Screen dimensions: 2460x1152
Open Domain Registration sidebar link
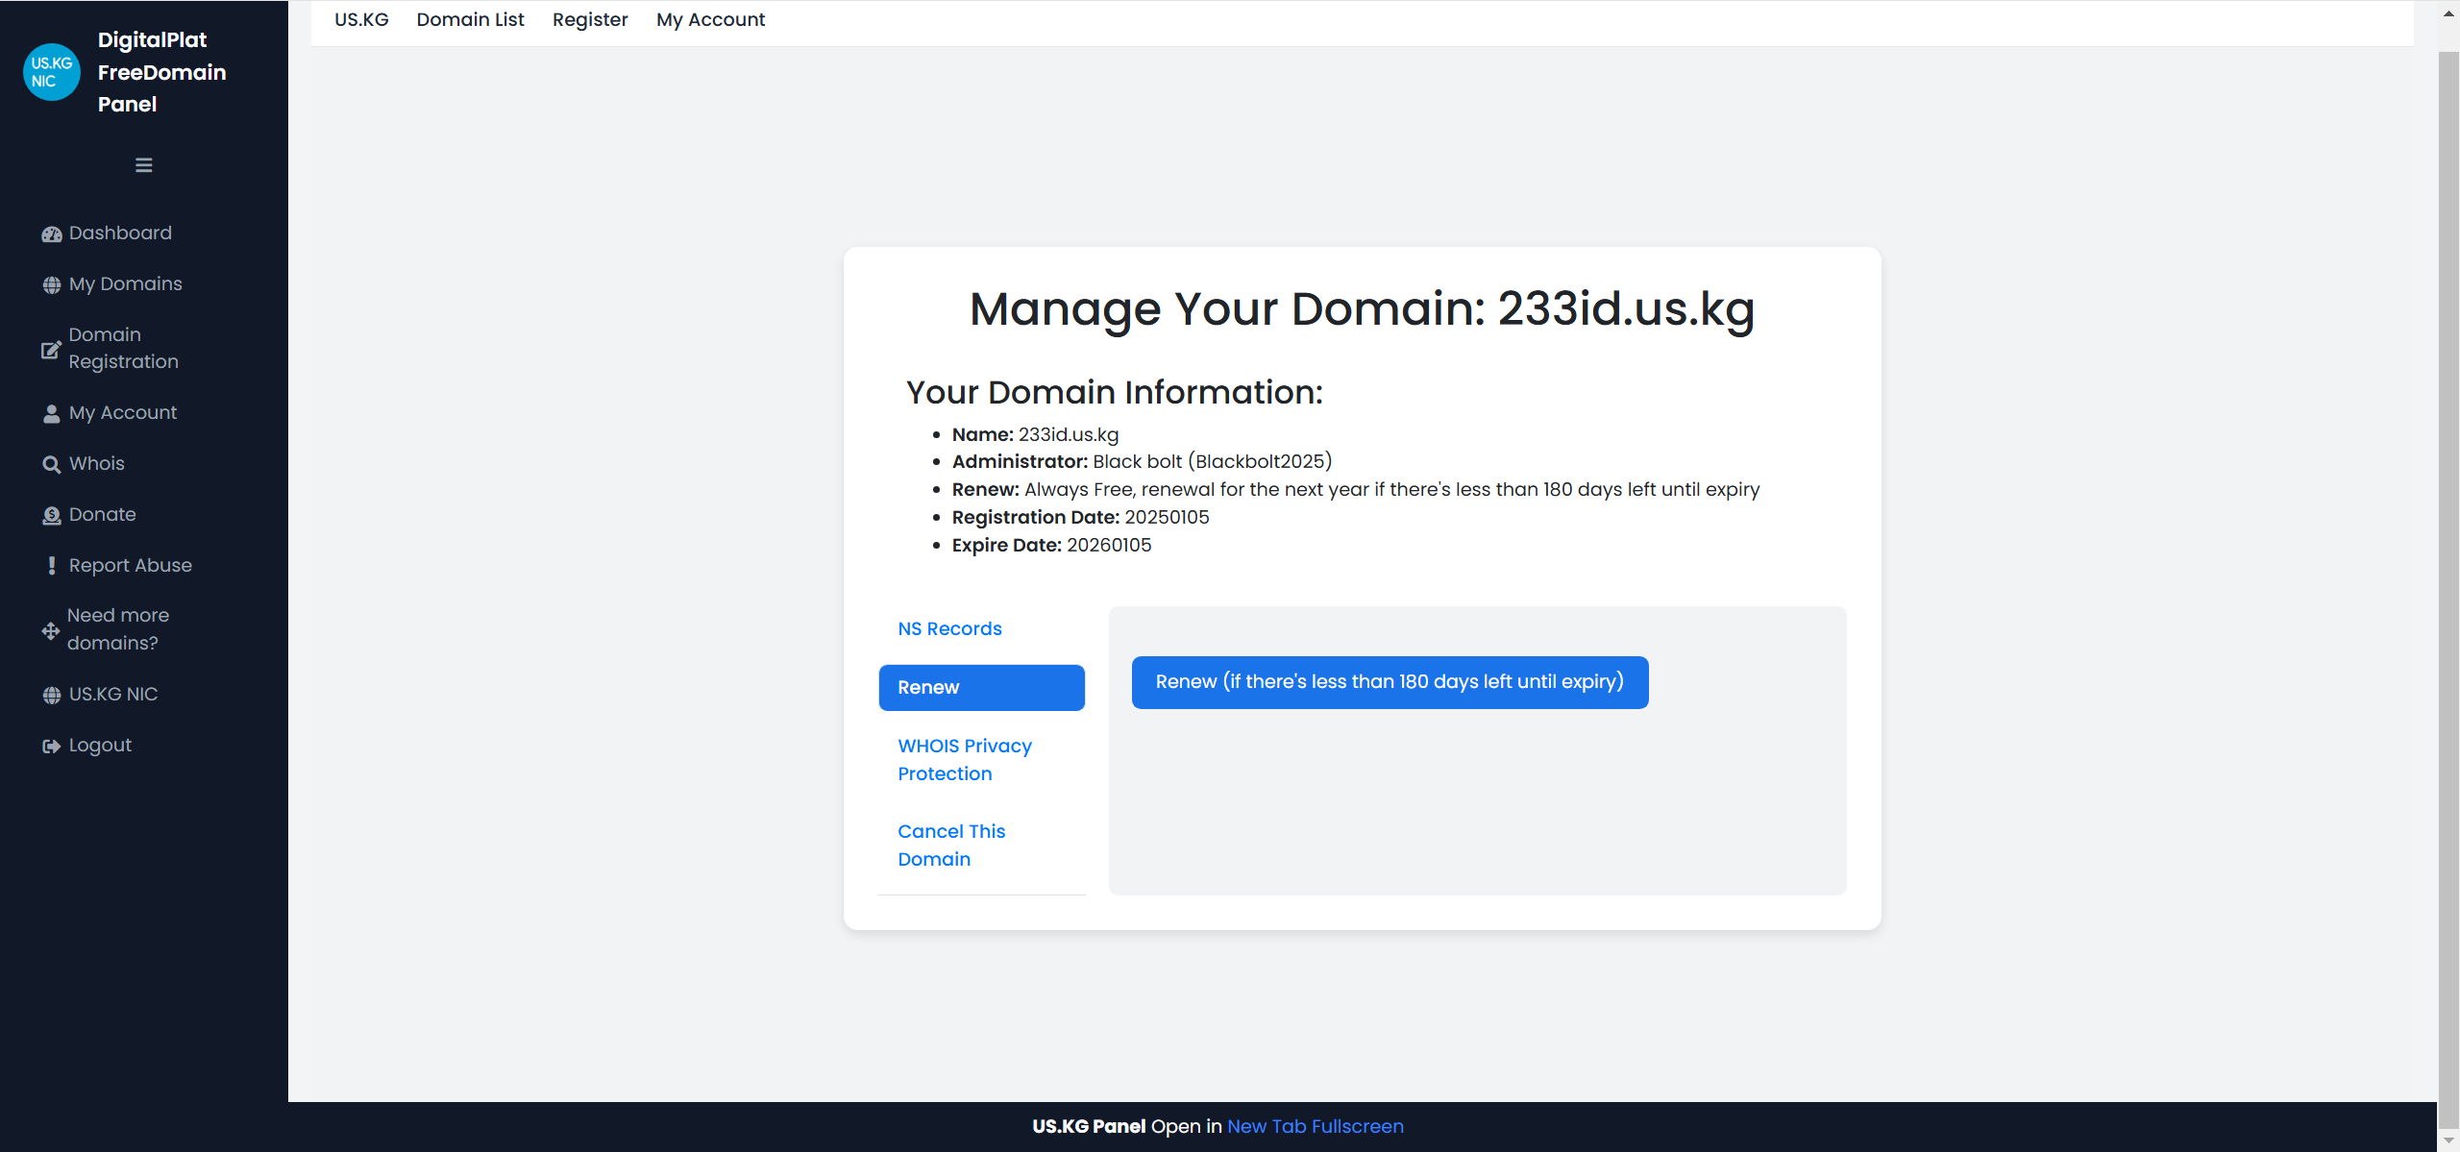123,348
